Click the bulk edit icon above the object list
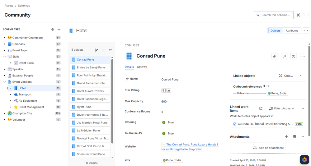Screen dimensions: 311x166 click(x=97, y=50)
